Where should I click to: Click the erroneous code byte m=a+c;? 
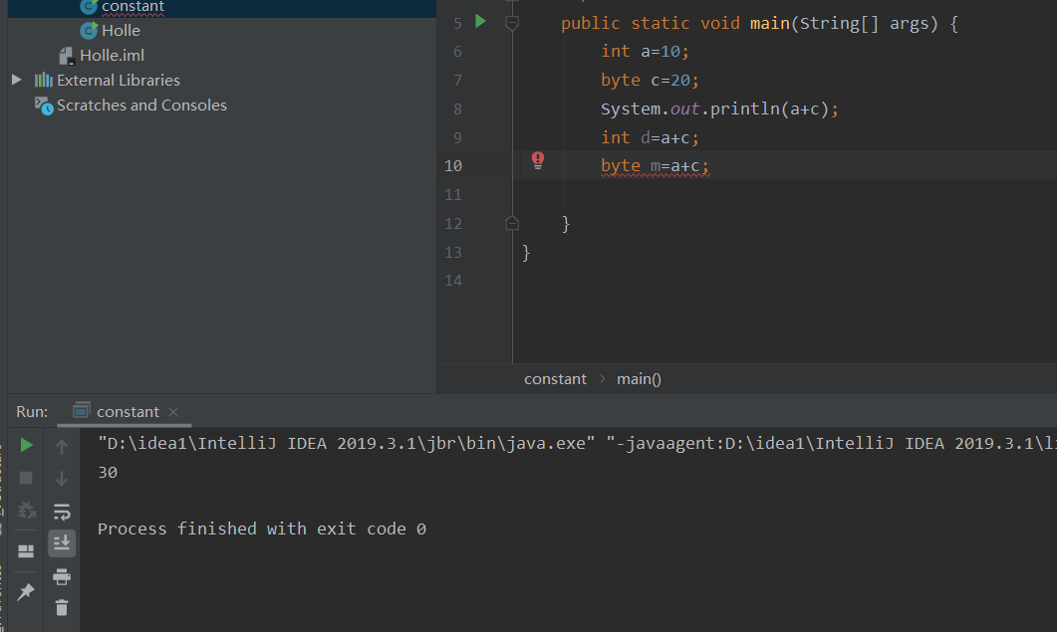click(x=655, y=166)
